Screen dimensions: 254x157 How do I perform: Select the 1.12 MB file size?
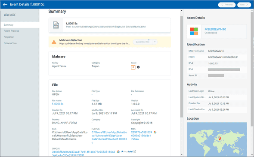coord(97,104)
